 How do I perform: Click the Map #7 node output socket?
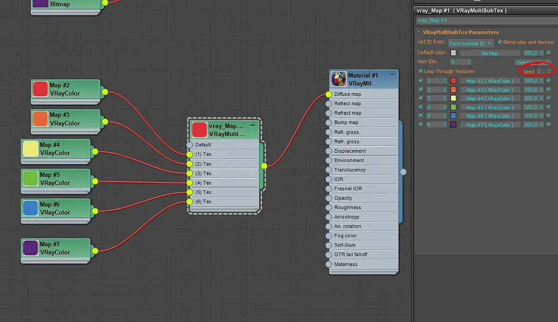95,251
